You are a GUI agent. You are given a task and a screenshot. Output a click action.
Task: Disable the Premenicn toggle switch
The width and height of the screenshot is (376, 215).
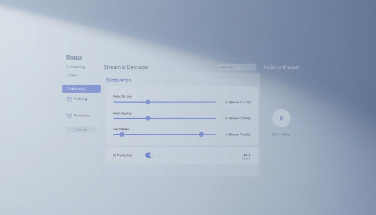tap(150, 155)
